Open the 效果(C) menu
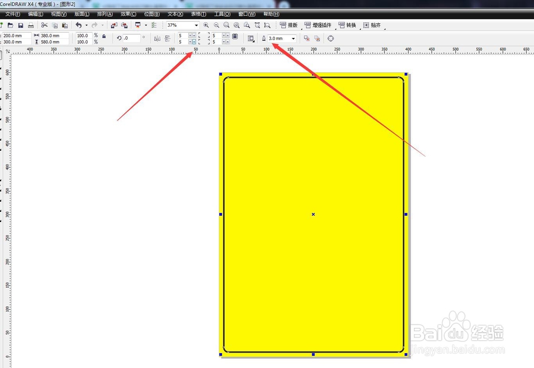The width and height of the screenshot is (534, 368). pos(128,14)
